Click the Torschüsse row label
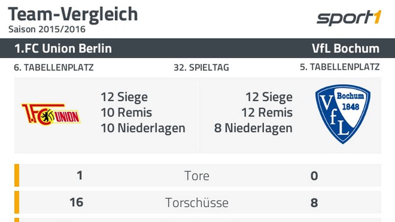The image size is (395, 222). click(x=197, y=202)
